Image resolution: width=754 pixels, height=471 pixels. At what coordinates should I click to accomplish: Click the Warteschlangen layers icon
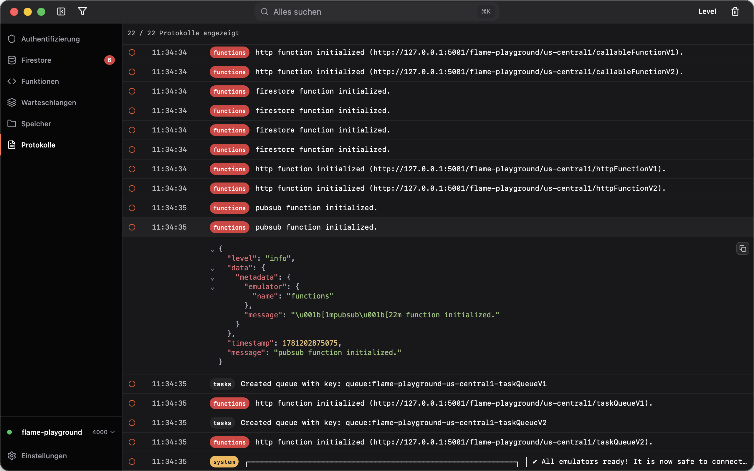[x=12, y=102]
